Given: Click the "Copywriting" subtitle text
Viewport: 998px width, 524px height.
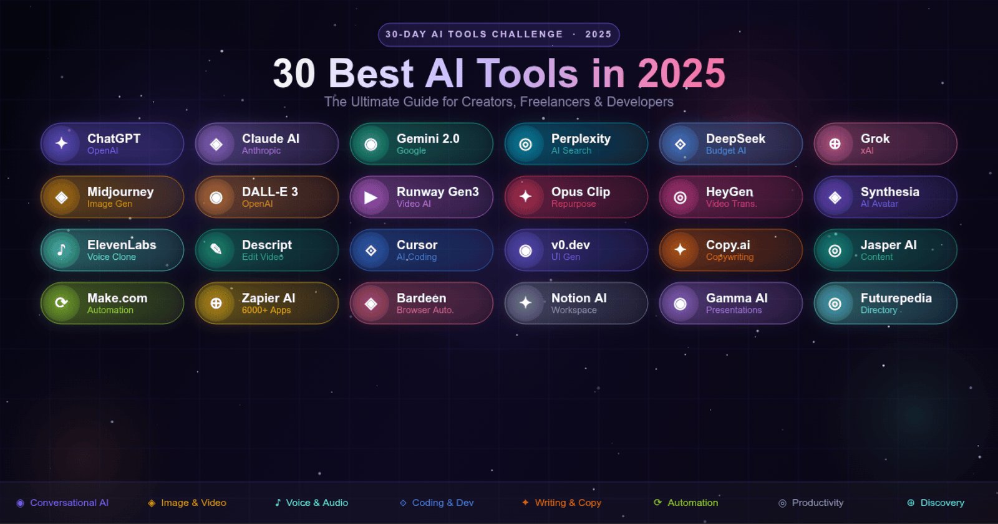Looking at the screenshot, I should 730,257.
